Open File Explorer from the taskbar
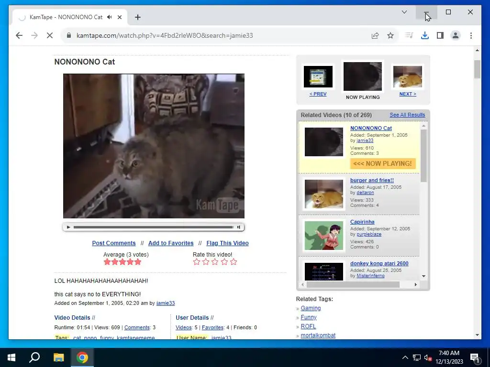Screen dimensions: 490x367 (x=58, y=357)
